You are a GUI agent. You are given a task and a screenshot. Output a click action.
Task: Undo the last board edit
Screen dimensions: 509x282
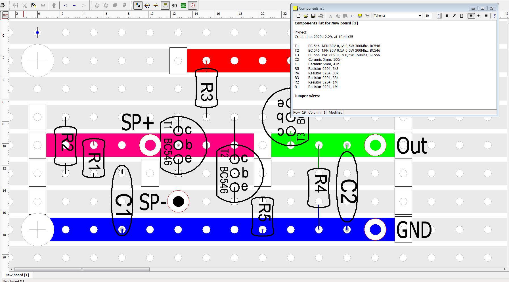coord(66,5)
